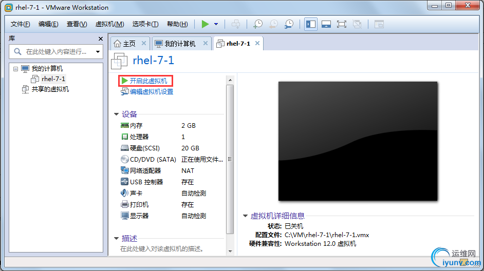Open the 编辑(E) menu
Image resolution: width=484 pixels, height=271 pixels.
pyautogui.click(x=48, y=24)
